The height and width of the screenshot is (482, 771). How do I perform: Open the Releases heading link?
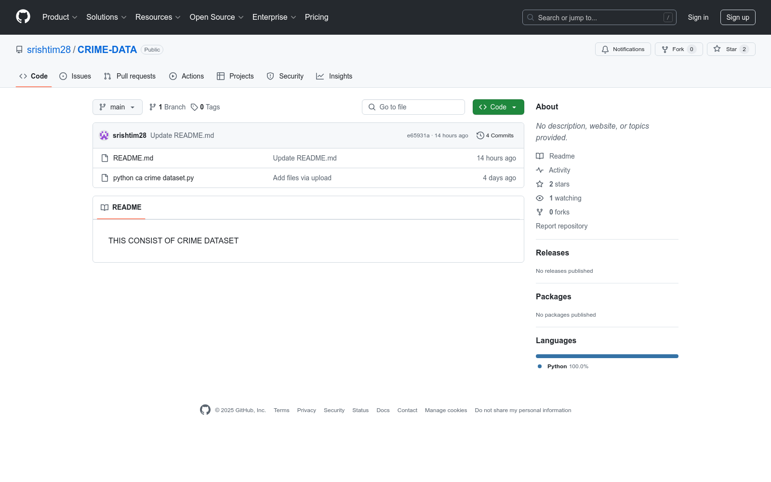pos(552,253)
